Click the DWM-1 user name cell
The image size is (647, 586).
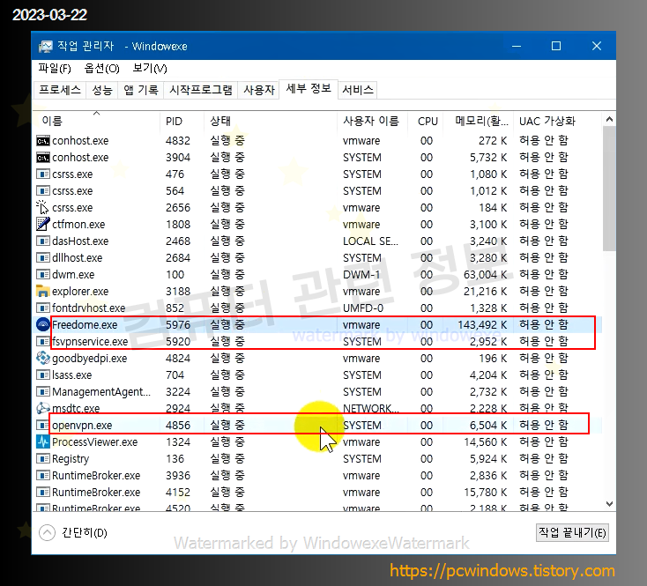[x=361, y=275]
